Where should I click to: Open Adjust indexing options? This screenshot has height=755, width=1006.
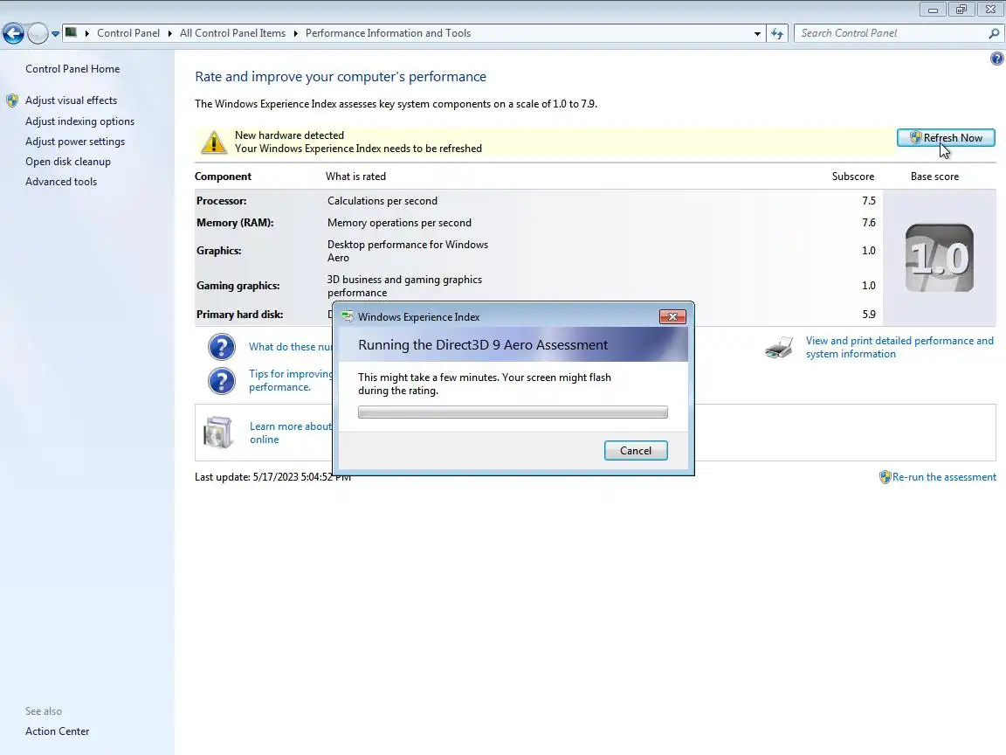coord(79,121)
